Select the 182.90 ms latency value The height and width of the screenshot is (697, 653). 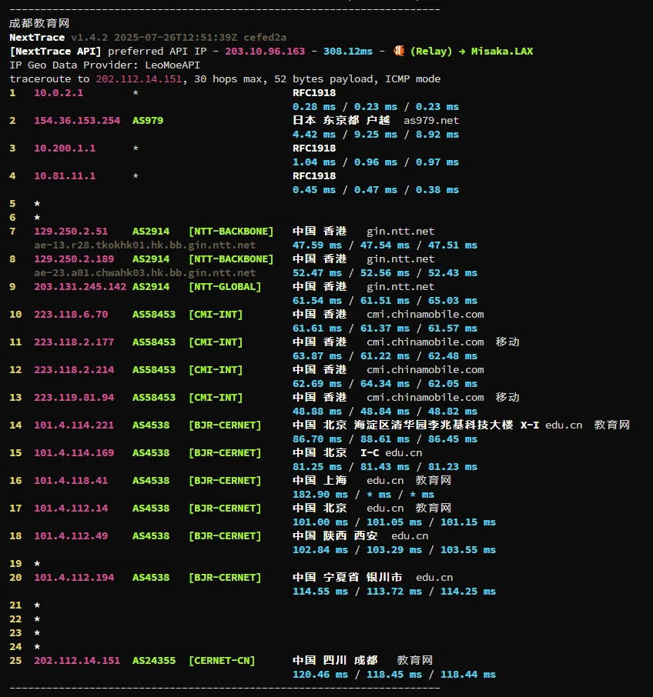coord(320,495)
